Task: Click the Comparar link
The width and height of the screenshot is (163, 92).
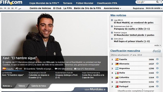Action: 149,91
